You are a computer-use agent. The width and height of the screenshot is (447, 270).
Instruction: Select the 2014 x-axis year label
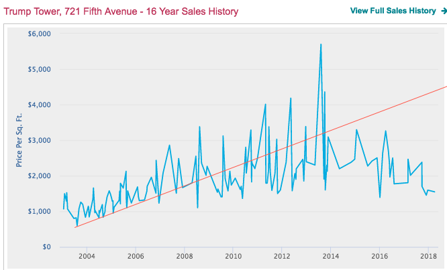click(331, 256)
